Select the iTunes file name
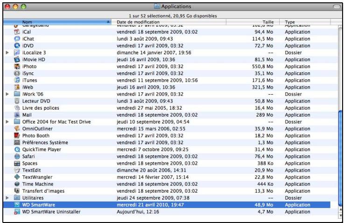Screen dimensions: 344x223 pyautogui.click(x=29, y=80)
